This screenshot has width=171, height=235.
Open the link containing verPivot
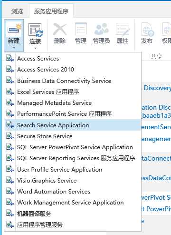[156, 198]
